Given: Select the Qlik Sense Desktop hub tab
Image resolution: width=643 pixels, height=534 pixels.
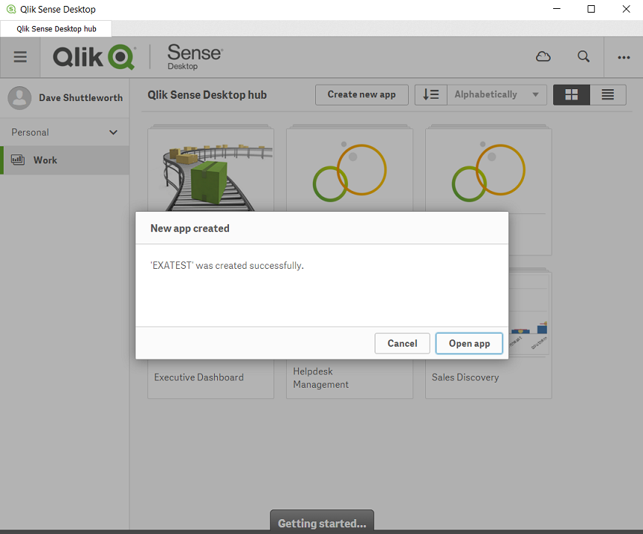Looking at the screenshot, I should 56,29.
